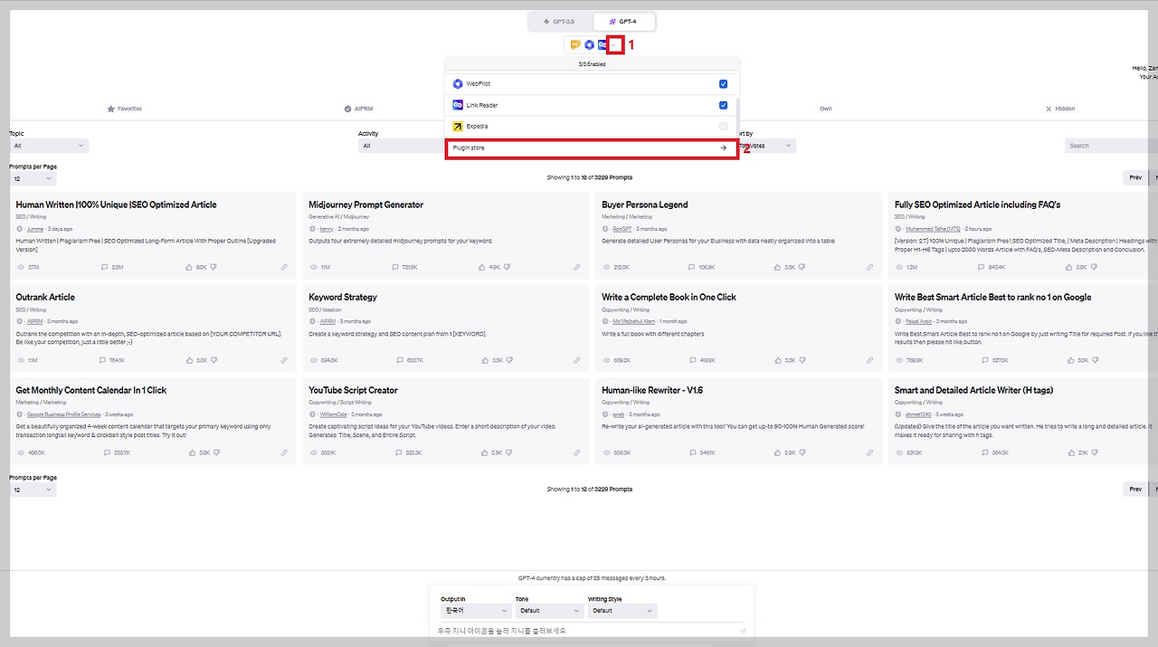Viewport: 1158px width, 647px height.
Task: Thumbs up Outrank Article prompt
Action: (x=190, y=359)
